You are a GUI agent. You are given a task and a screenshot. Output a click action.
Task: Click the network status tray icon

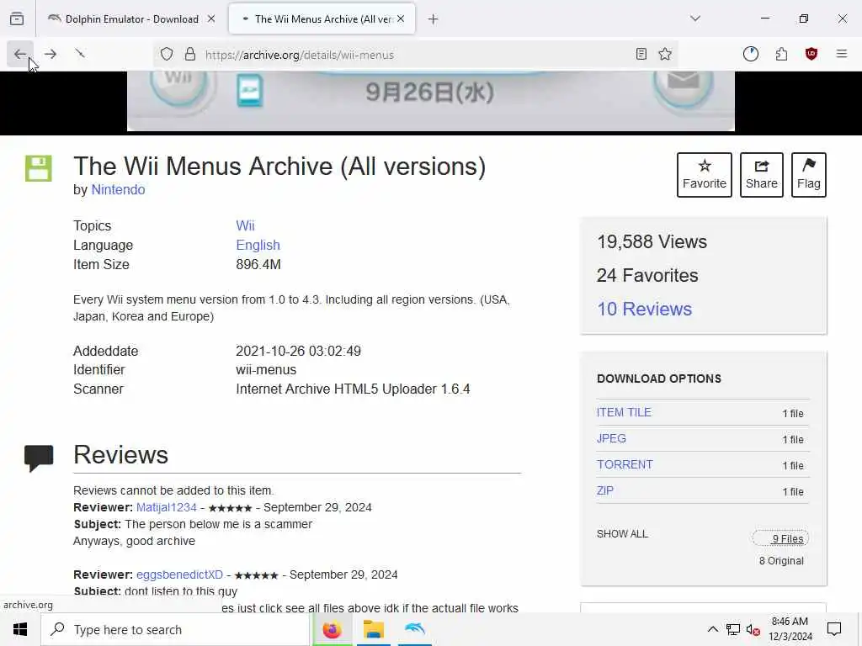733,629
